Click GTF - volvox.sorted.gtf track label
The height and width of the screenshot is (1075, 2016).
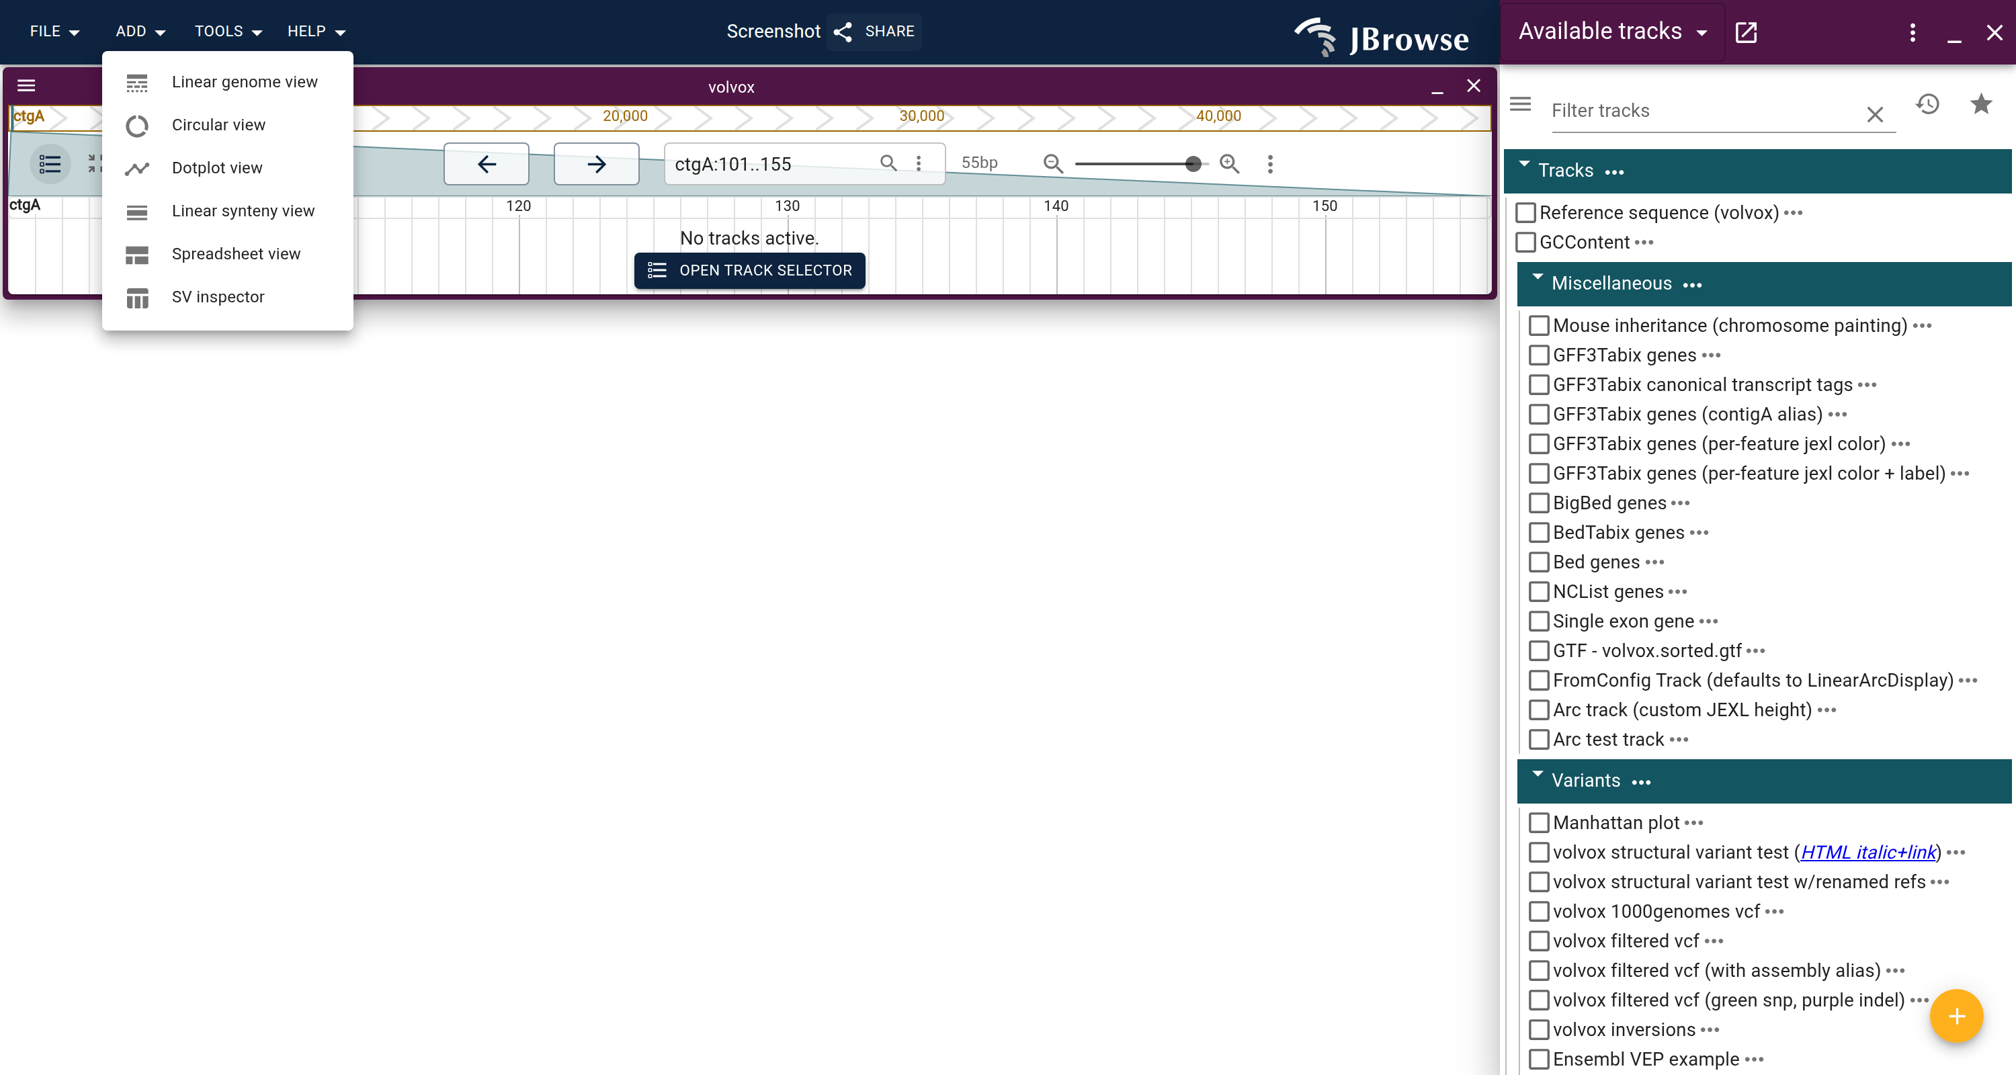(x=1647, y=651)
